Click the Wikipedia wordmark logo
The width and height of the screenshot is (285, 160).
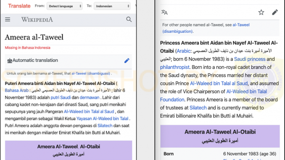37,19
